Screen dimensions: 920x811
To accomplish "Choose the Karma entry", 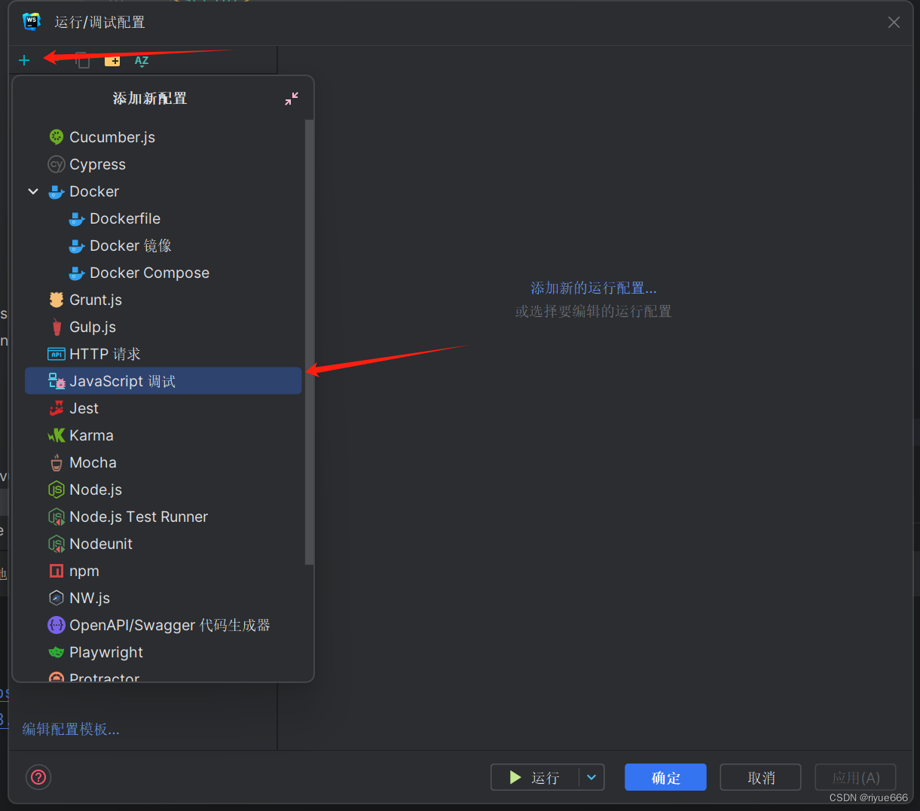I will coord(163,435).
